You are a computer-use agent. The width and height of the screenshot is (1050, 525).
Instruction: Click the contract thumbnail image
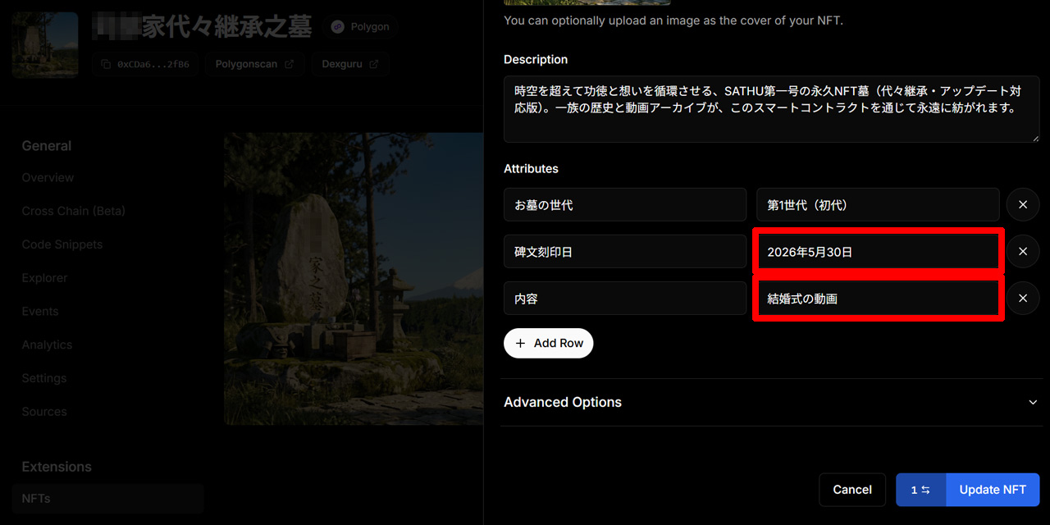[x=45, y=44]
